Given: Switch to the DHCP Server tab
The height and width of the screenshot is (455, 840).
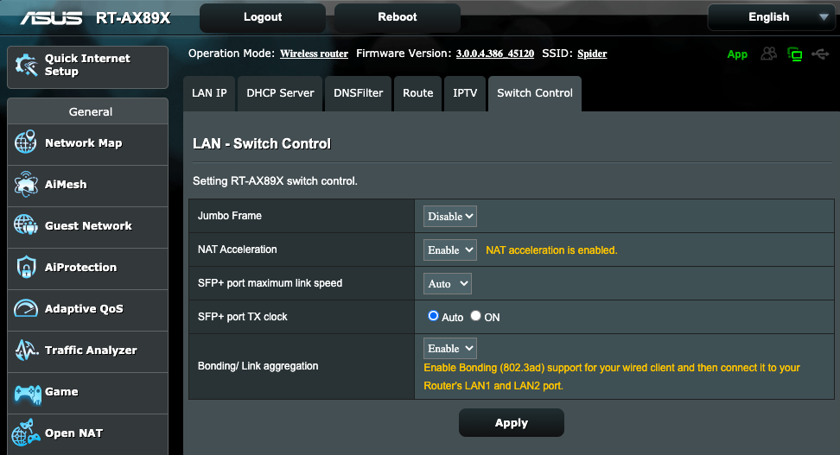Looking at the screenshot, I should pos(280,93).
